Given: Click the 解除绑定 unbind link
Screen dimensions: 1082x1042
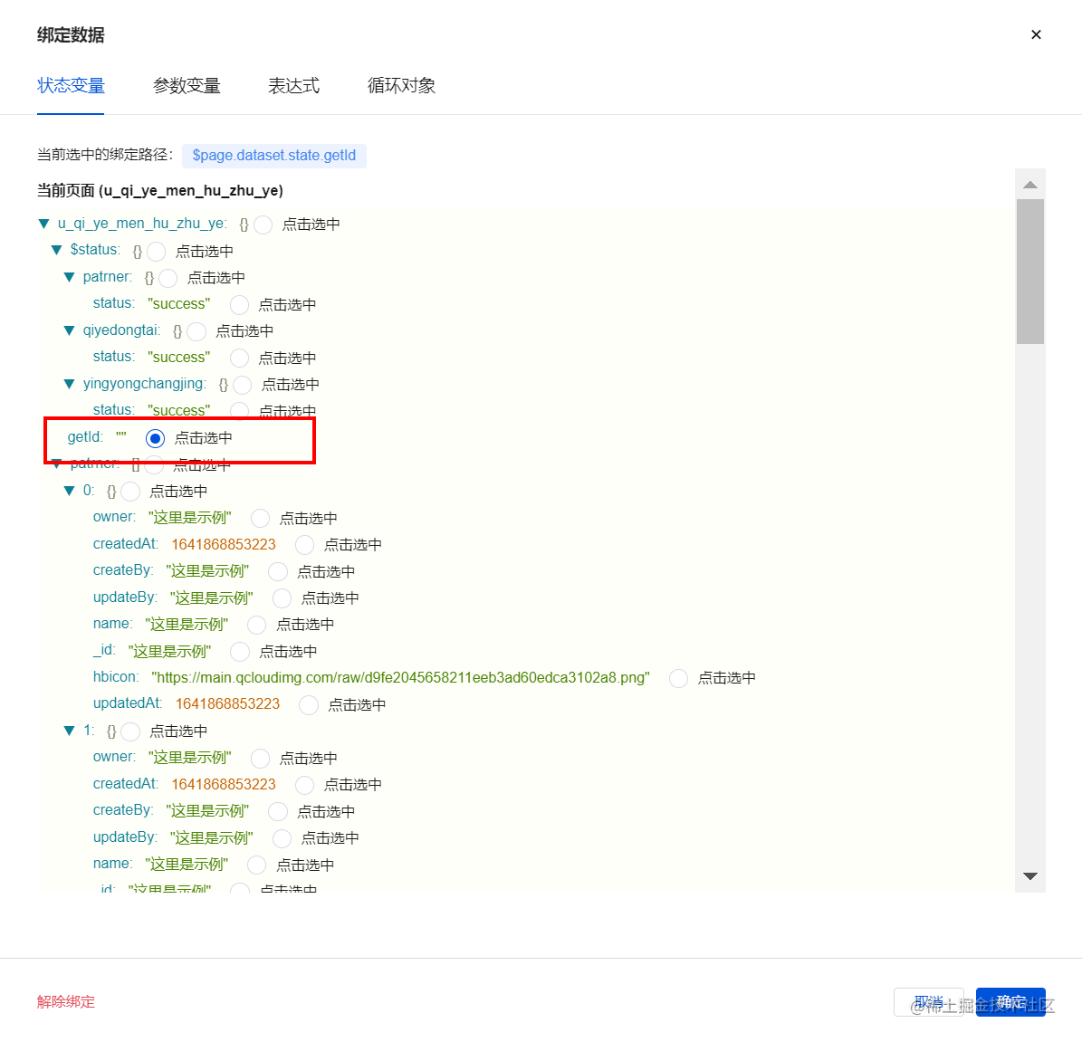Looking at the screenshot, I should [x=65, y=1001].
